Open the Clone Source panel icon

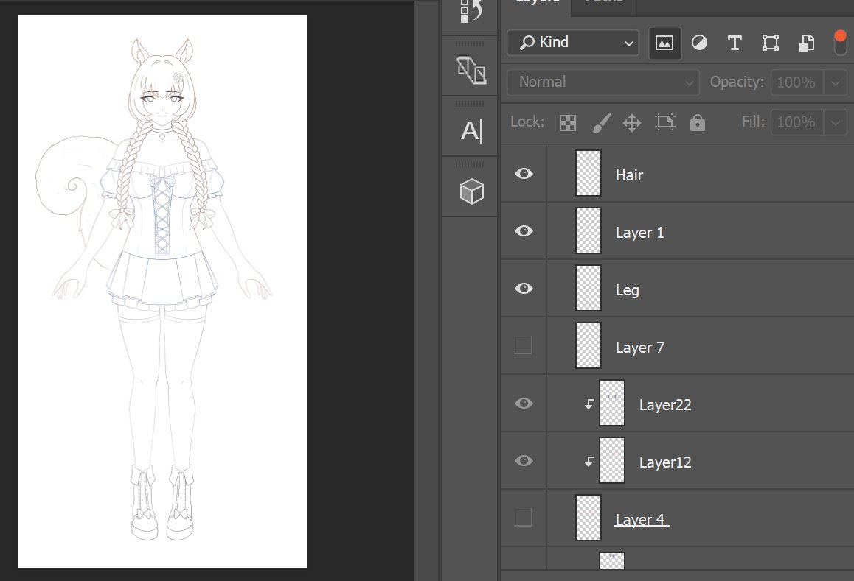pyautogui.click(x=471, y=70)
